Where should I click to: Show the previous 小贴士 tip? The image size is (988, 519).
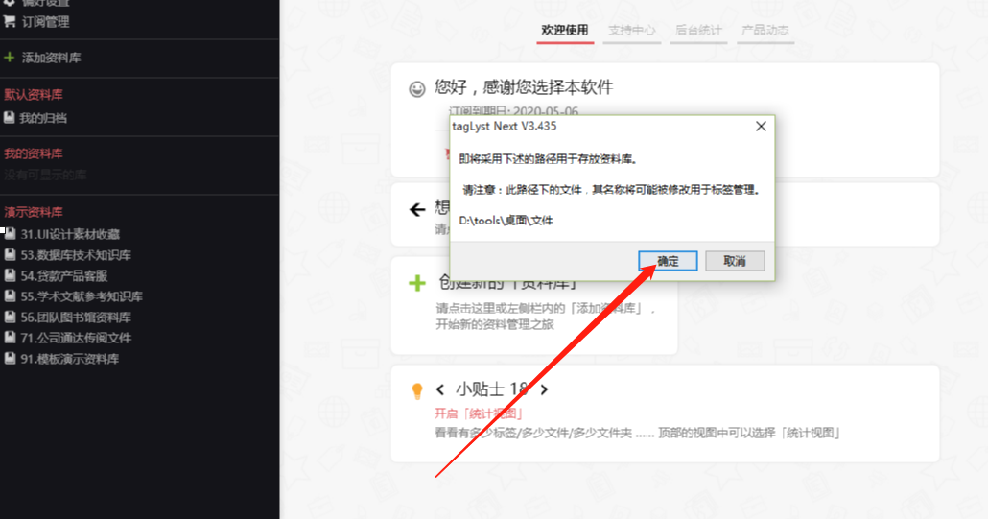440,389
